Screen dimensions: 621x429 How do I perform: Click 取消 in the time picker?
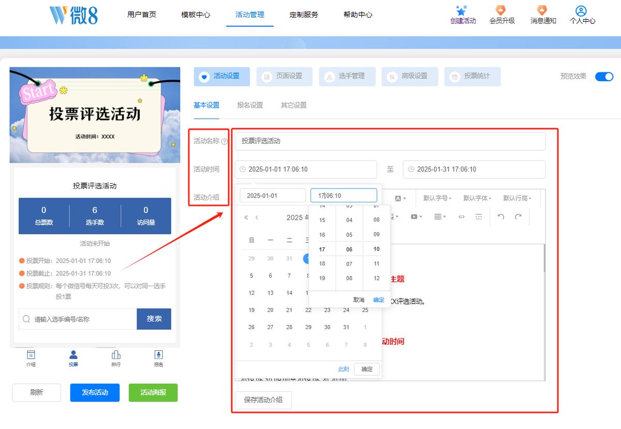pyautogui.click(x=359, y=300)
